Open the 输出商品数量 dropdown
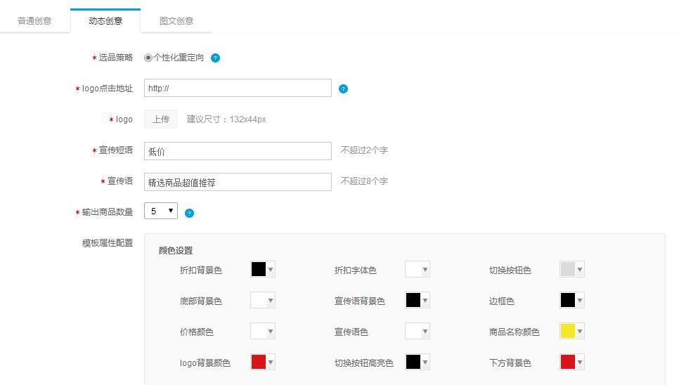Image resolution: width=686 pixels, height=385 pixels. 161,211
